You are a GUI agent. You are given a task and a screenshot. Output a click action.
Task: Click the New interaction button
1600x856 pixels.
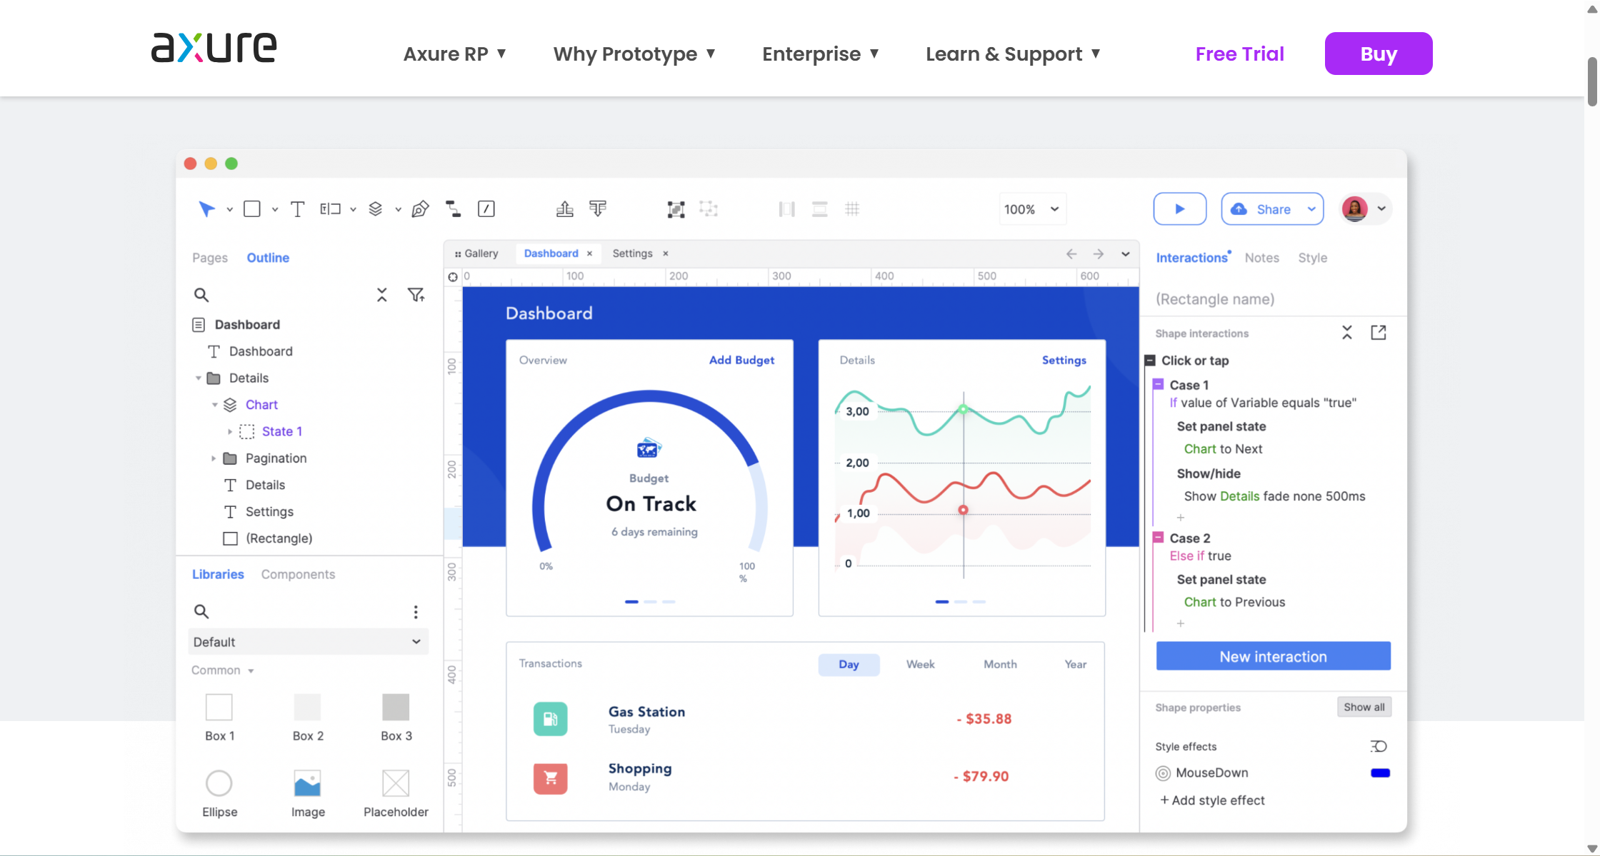[x=1273, y=656]
